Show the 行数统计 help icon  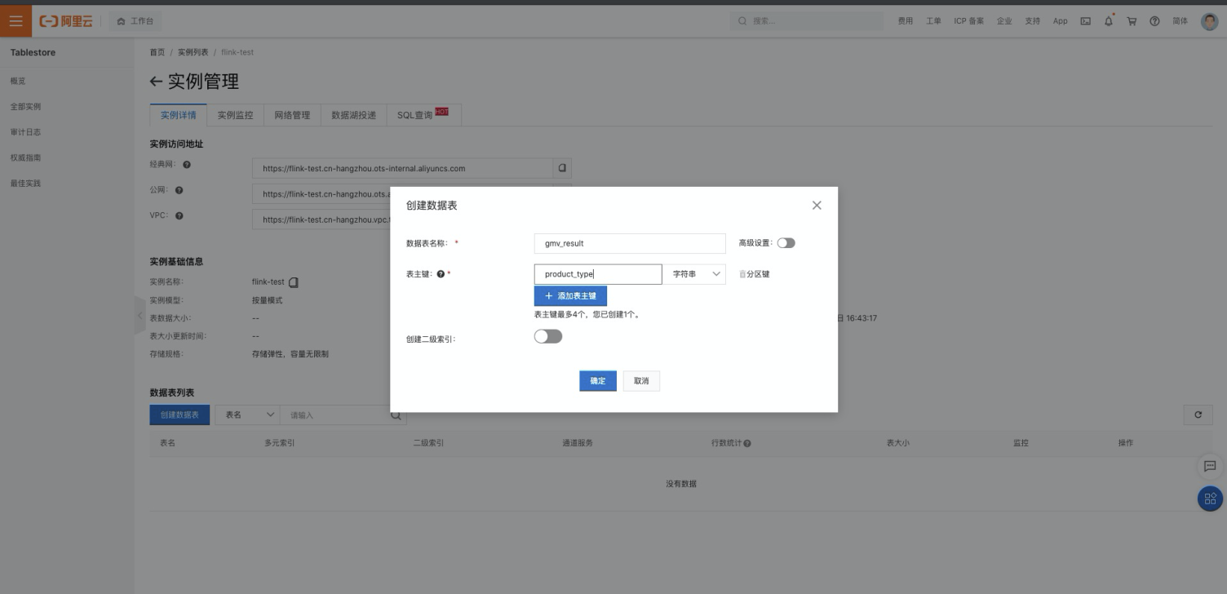[747, 443]
